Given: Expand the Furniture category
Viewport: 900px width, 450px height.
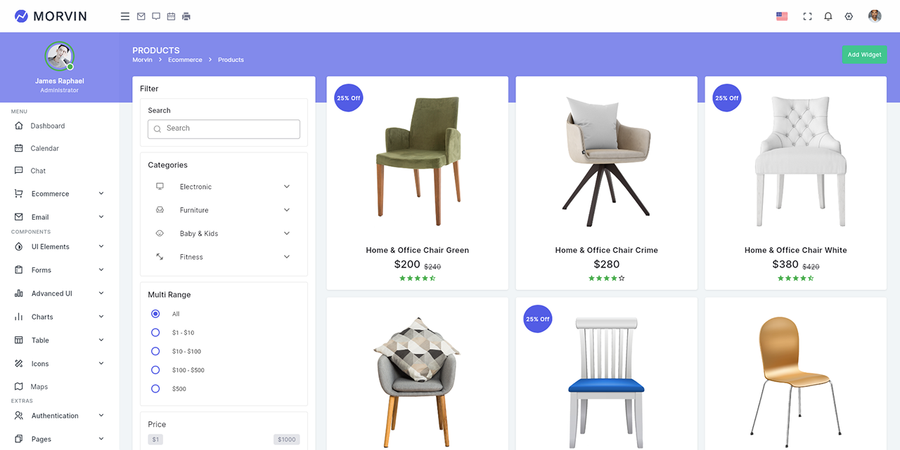Looking at the screenshot, I should point(224,210).
